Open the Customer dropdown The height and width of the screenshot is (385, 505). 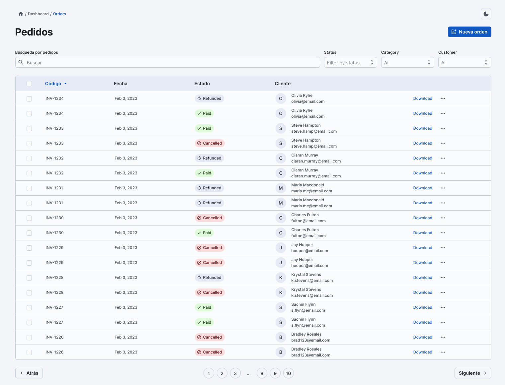464,62
